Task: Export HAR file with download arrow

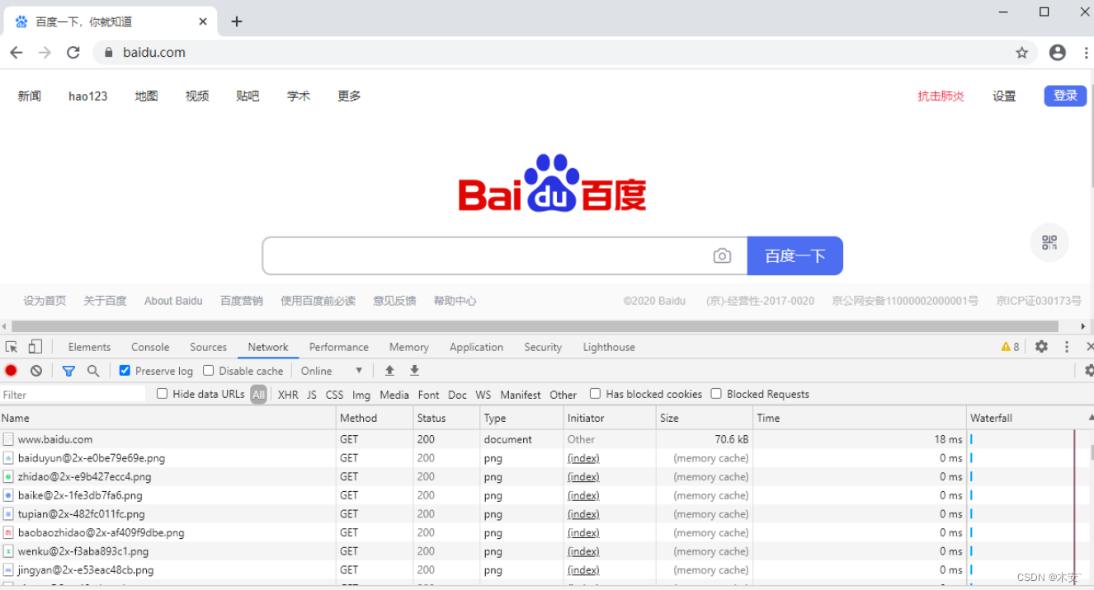Action: tap(415, 371)
